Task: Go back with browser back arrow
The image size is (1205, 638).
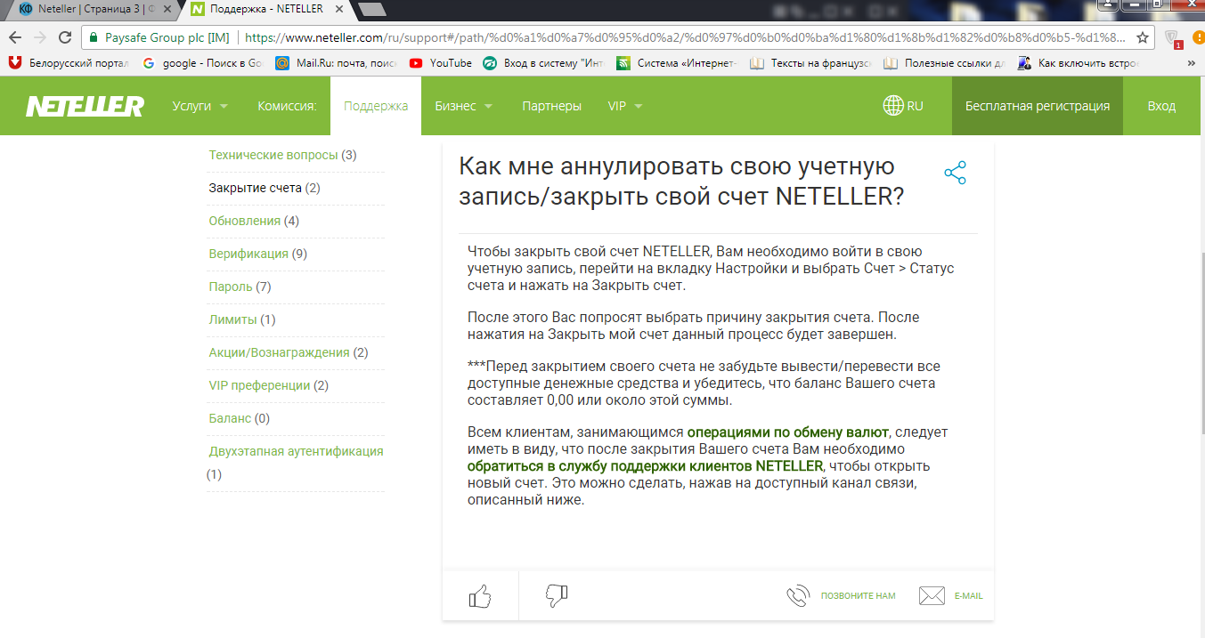Action: (x=15, y=38)
